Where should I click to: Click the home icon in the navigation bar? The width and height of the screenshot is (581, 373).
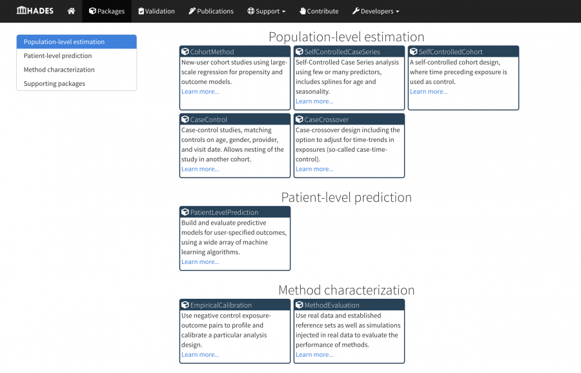tap(71, 11)
